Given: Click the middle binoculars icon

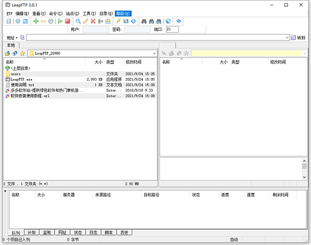Looking at the screenshot, I should click(151, 21).
